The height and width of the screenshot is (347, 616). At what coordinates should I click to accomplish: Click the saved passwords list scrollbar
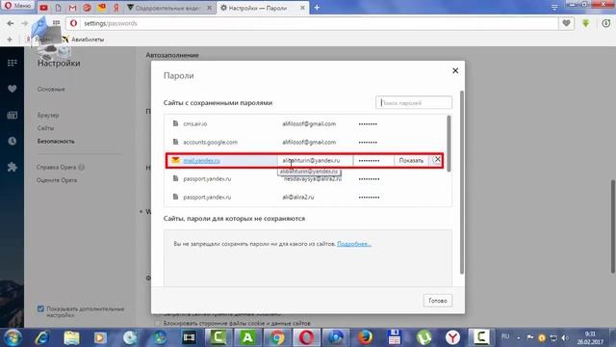[x=449, y=144]
